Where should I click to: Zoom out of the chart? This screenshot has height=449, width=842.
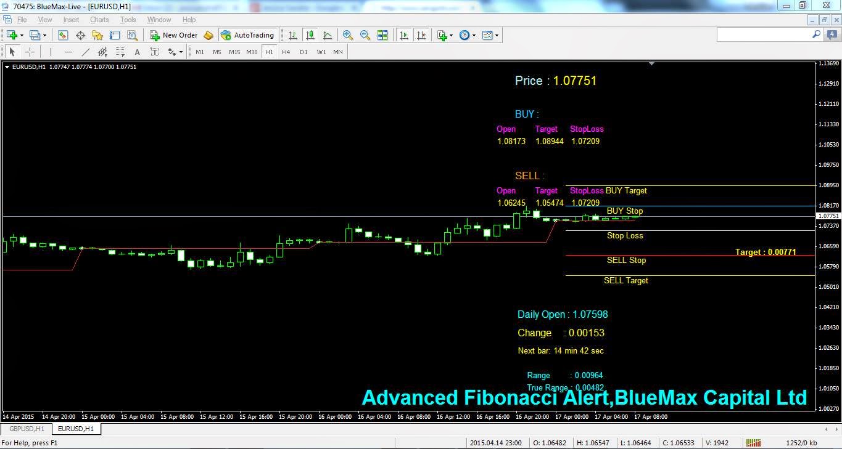(365, 35)
